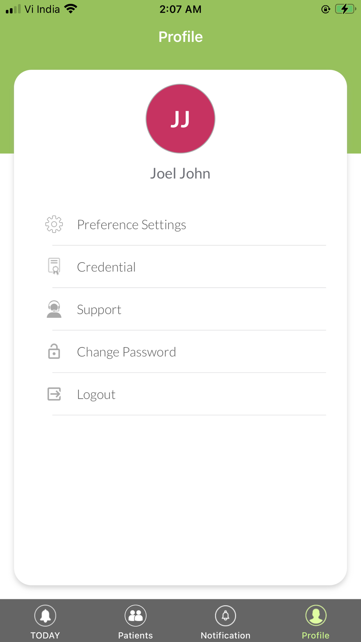Tap the TODAY bell icon
This screenshot has height=642, width=361.
pyautogui.click(x=45, y=616)
